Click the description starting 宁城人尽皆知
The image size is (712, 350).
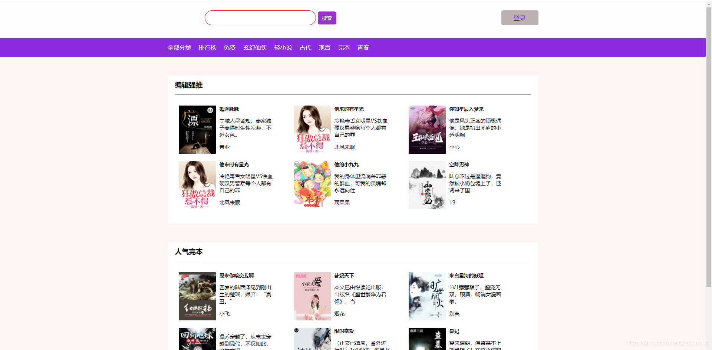pyautogui.click(x=245, y=128)
